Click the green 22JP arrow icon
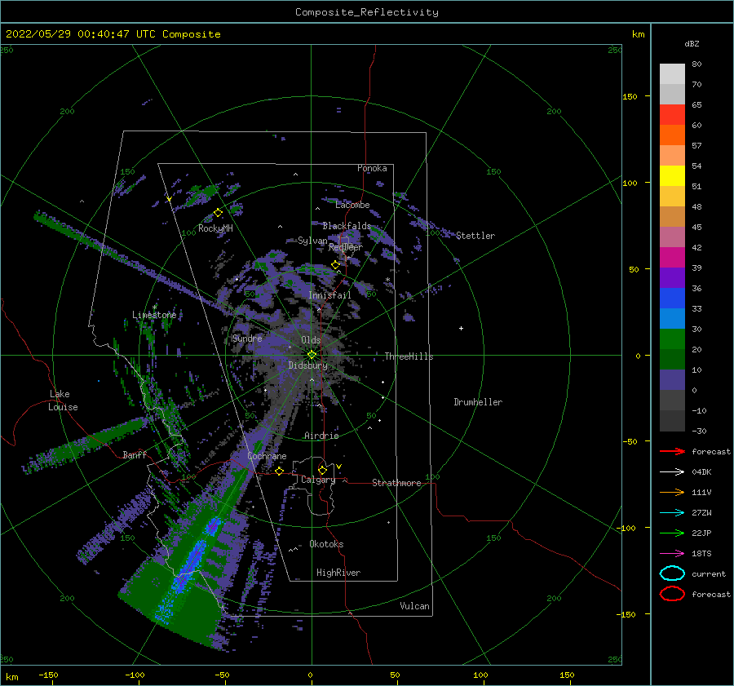This screenshot has height=686, width=734. point(672,533)
